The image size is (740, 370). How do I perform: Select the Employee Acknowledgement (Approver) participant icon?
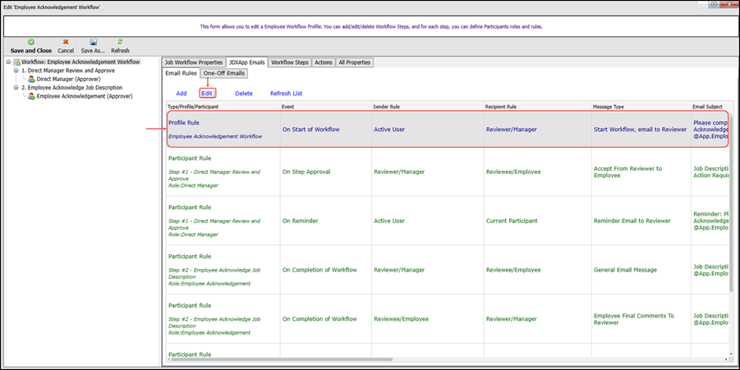(32, 96)
